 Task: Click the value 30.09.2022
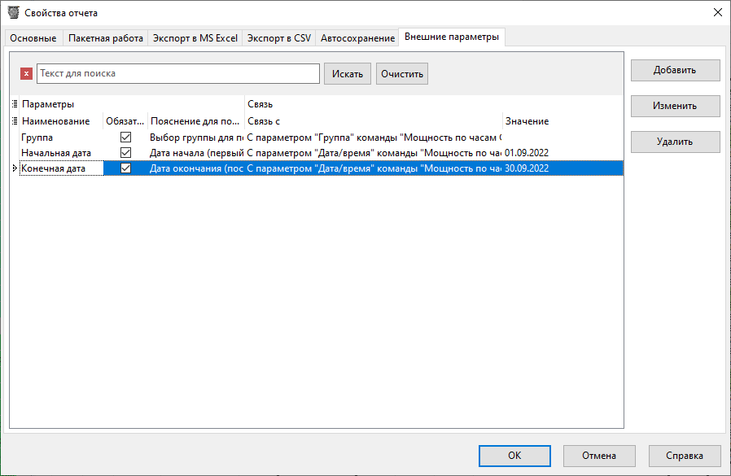527,168
